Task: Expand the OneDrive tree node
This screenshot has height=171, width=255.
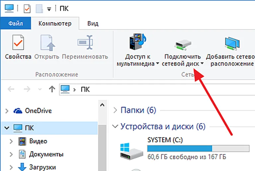Action: point(7,111)
